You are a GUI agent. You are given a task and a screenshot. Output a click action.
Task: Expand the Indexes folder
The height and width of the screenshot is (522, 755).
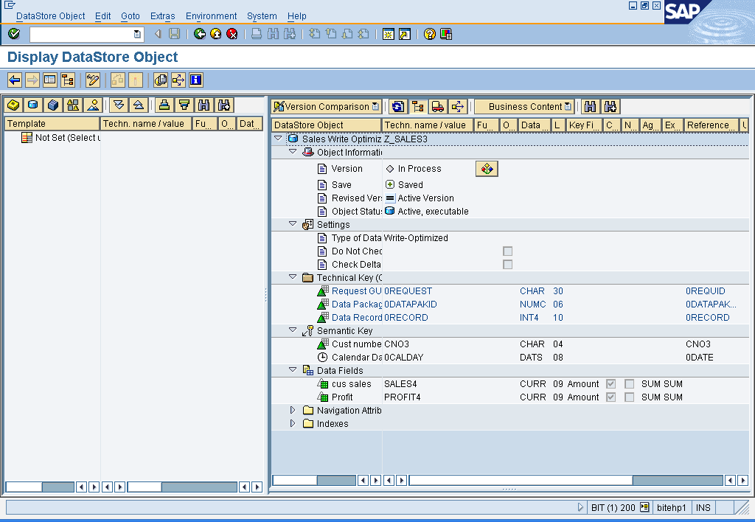293,424
